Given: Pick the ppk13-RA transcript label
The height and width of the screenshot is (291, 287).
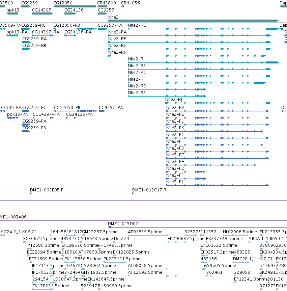Looking at the screenshot, I should pos(17,32).
